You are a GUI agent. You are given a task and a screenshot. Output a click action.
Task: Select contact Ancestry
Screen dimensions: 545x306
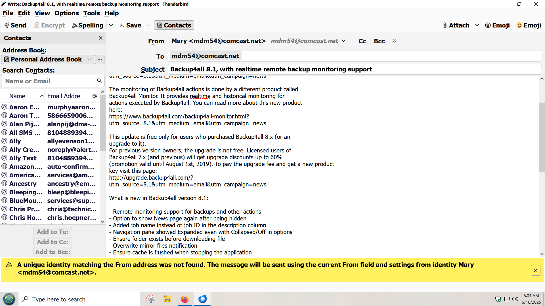tap(50, 184)
